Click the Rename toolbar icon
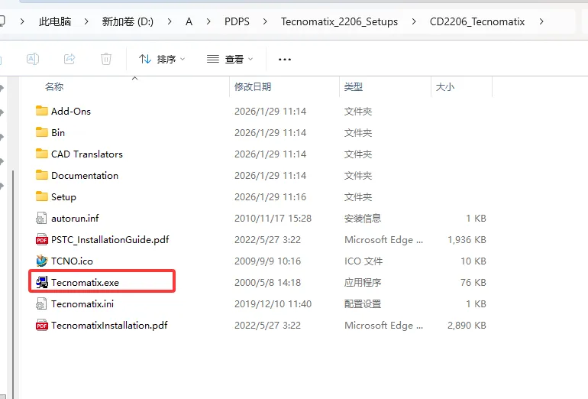This screenshot has width=588, height=399. pos(33,59)
